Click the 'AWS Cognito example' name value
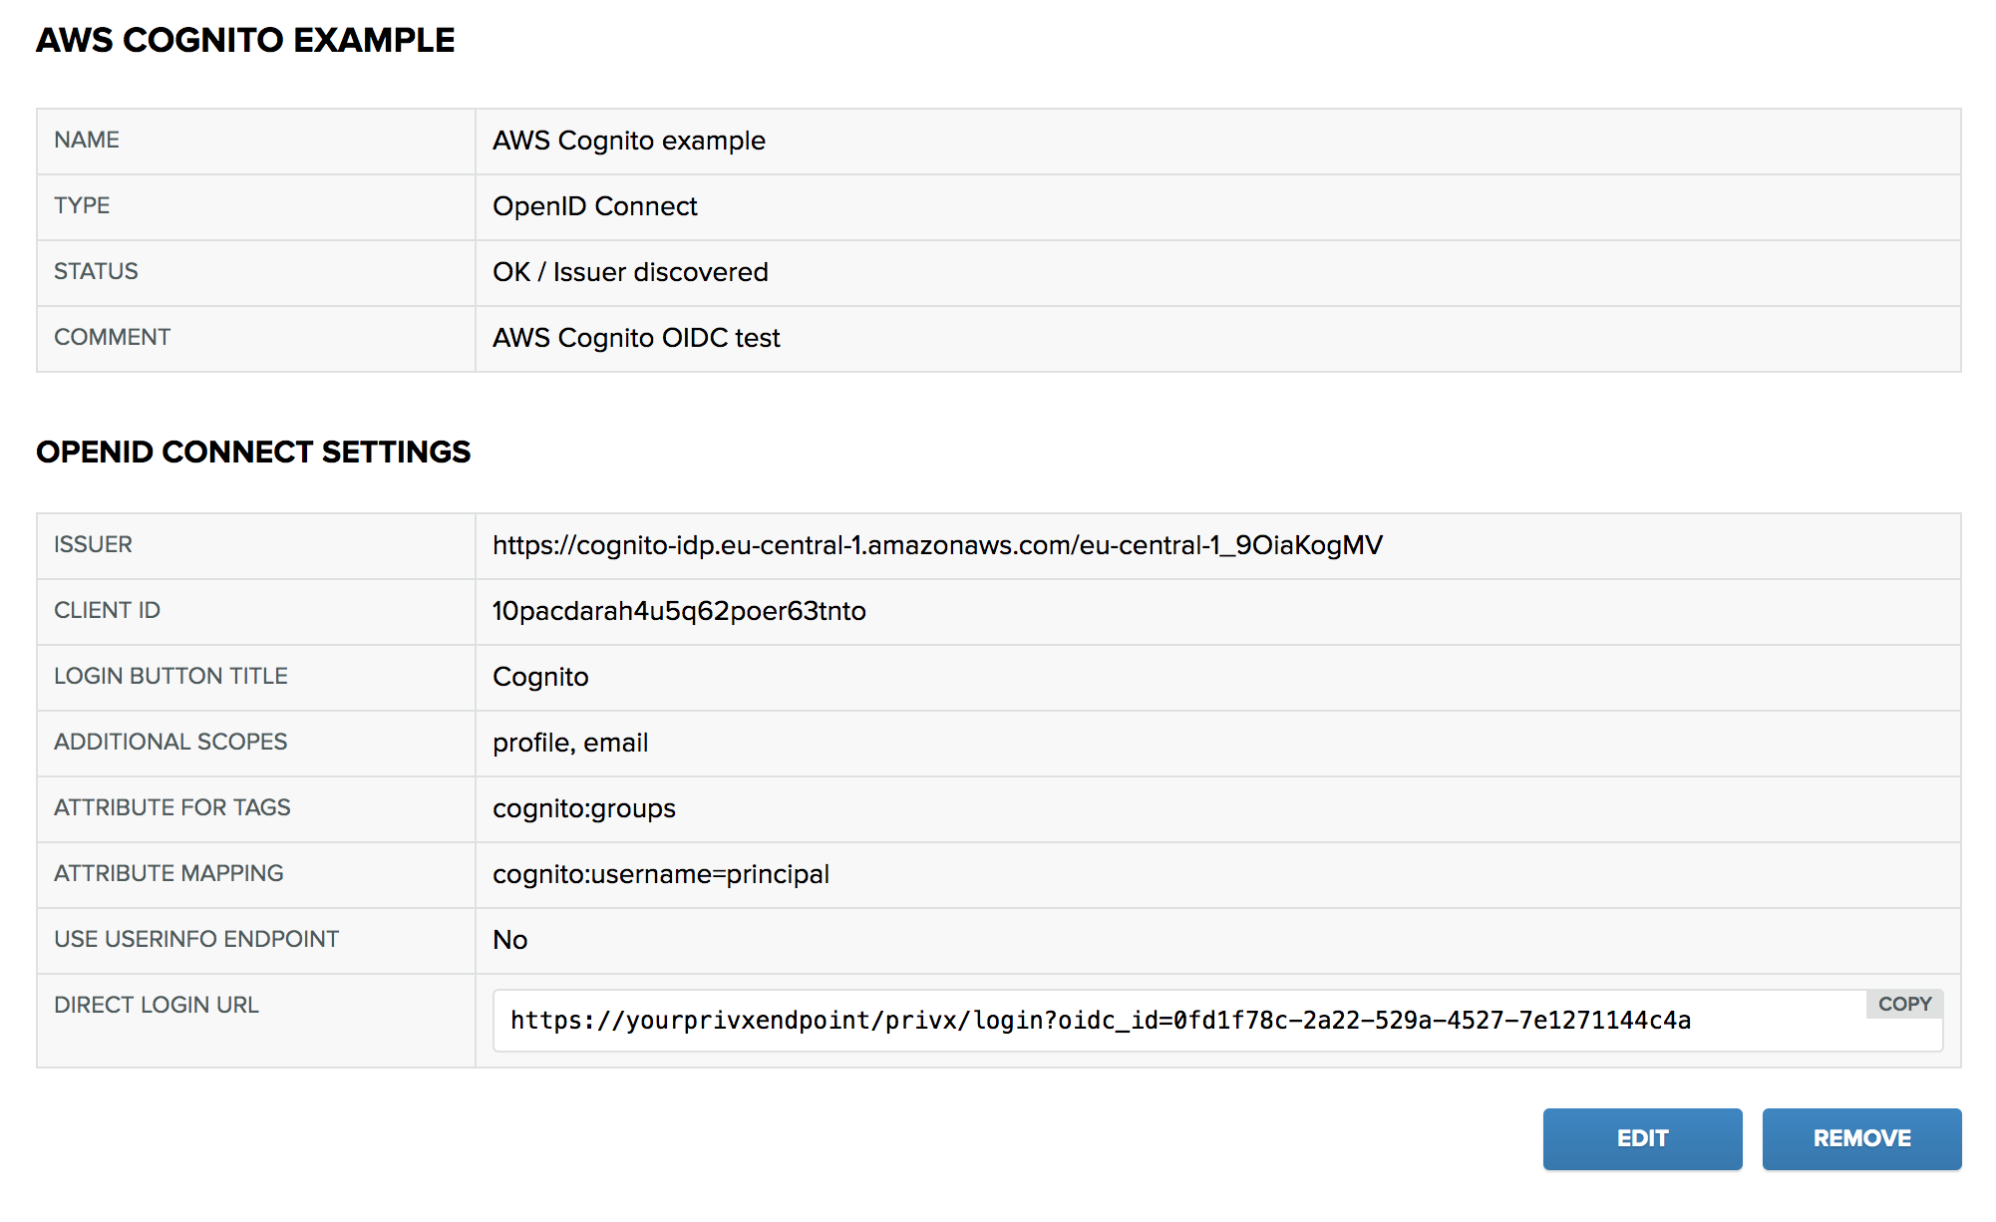The width and height of the screenshot is (1996, 1222). pos(628,141)
